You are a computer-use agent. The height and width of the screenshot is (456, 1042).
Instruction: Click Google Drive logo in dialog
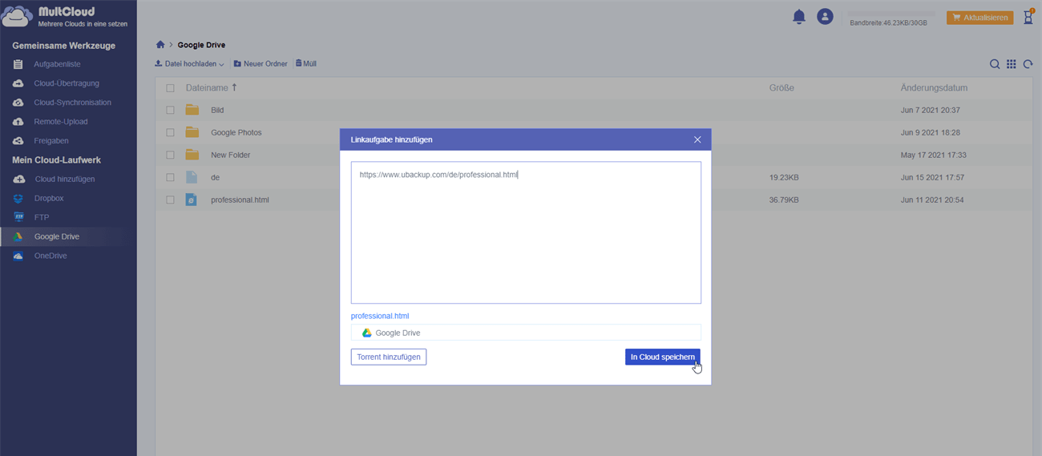[x=366, y=333]
